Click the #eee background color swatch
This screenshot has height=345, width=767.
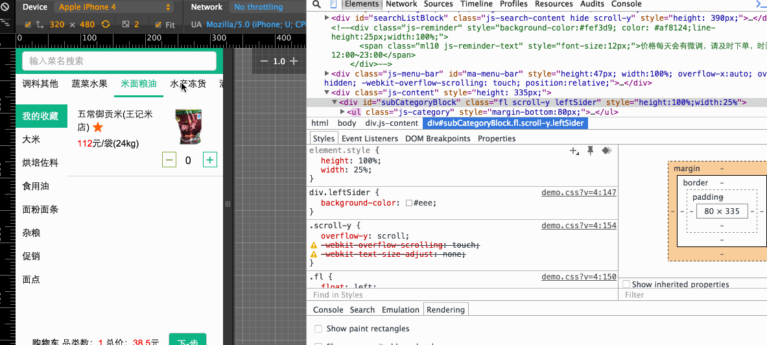pos(409,203)
